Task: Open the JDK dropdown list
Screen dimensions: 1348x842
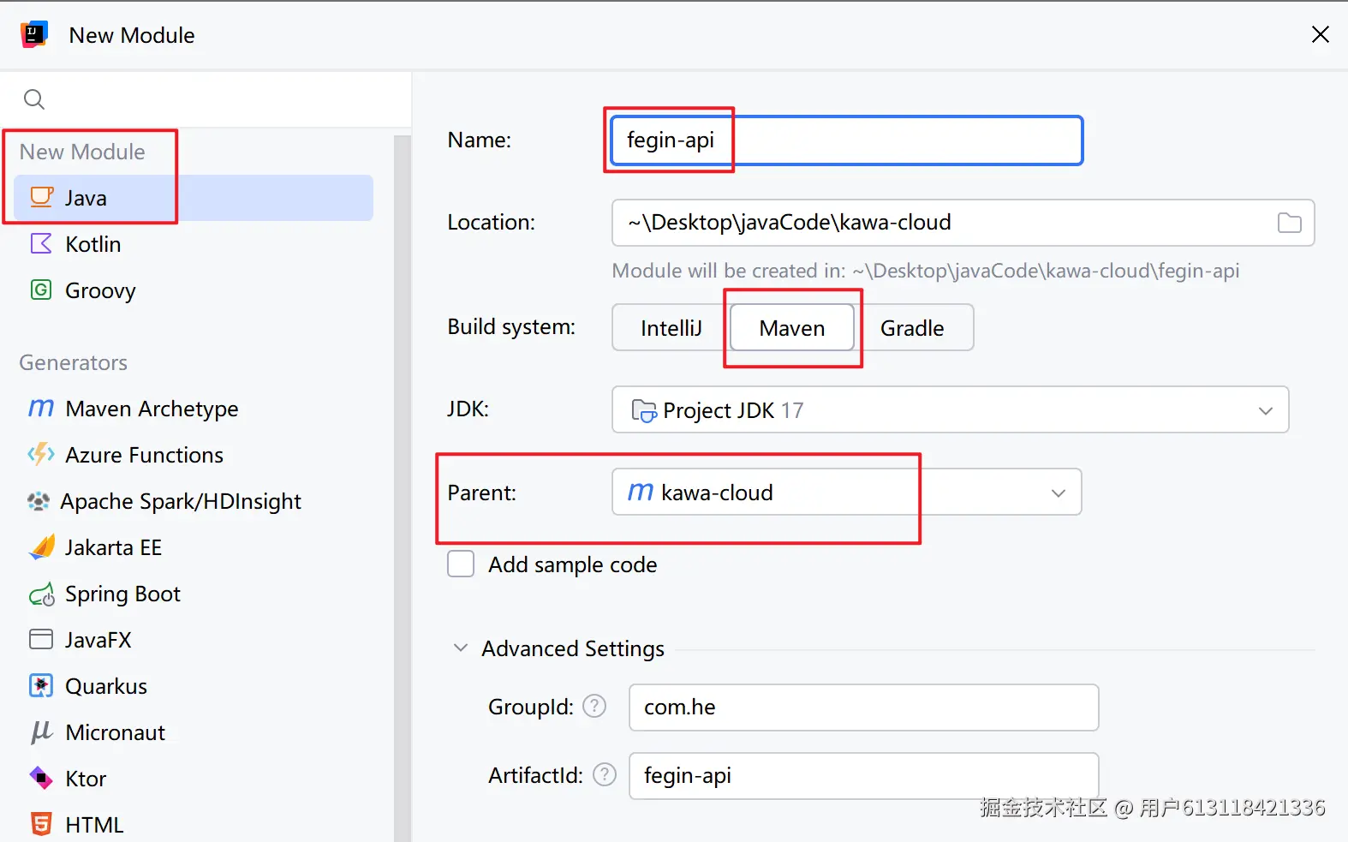Action: [x=1265, y=410]
